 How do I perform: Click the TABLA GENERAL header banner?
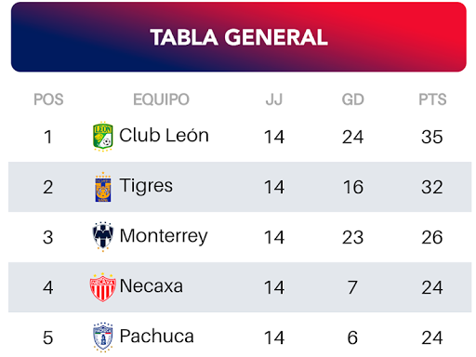(x=239, y=37)
